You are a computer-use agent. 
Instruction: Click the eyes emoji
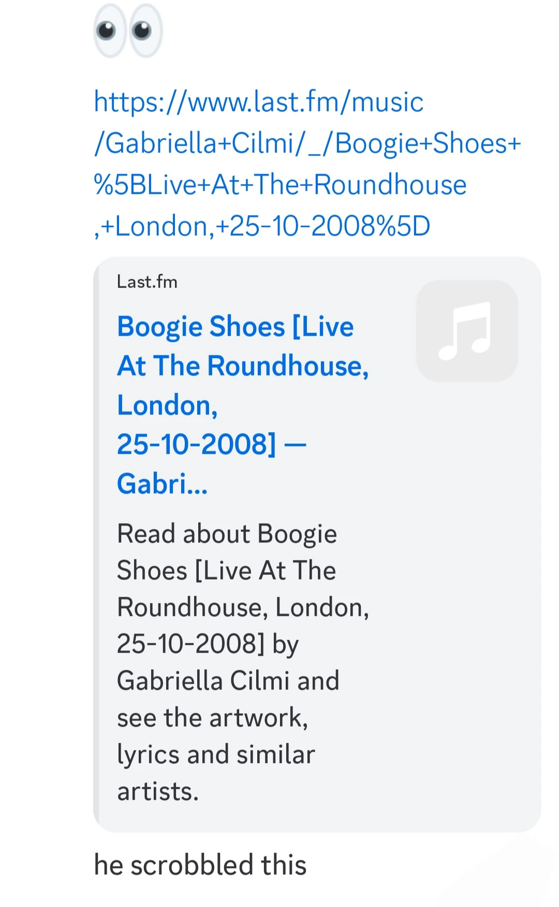point(128,31)
